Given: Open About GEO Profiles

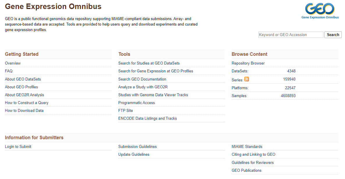Looking at the screenshot, I should coord(21,87).
